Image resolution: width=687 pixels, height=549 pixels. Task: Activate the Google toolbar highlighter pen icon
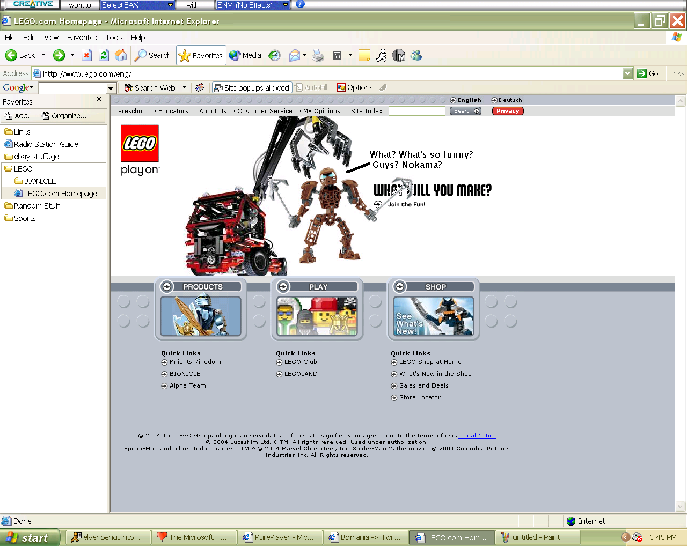pyautogui.click(x=382, y=87)
